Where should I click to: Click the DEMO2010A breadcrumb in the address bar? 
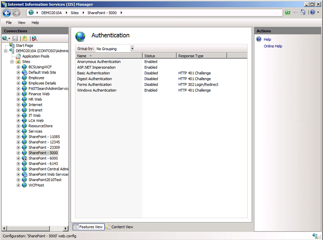(52, 13)
